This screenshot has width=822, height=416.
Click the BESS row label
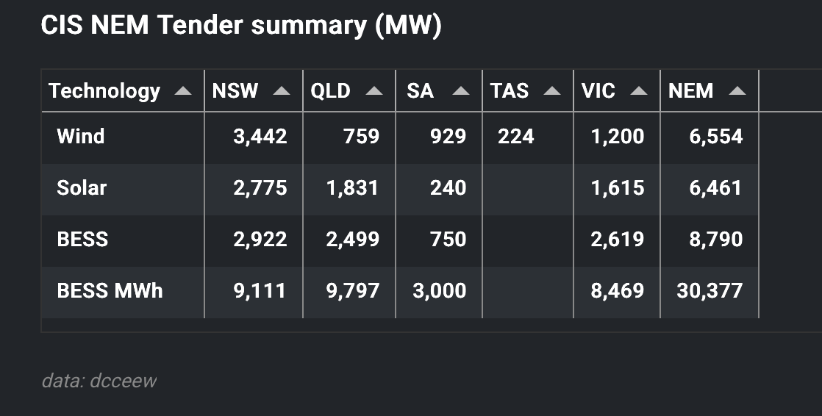point(82,240)
